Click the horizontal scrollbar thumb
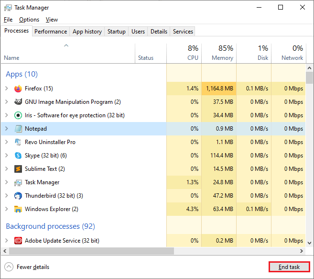Screen dimensions: 314x279 point(91,251)
